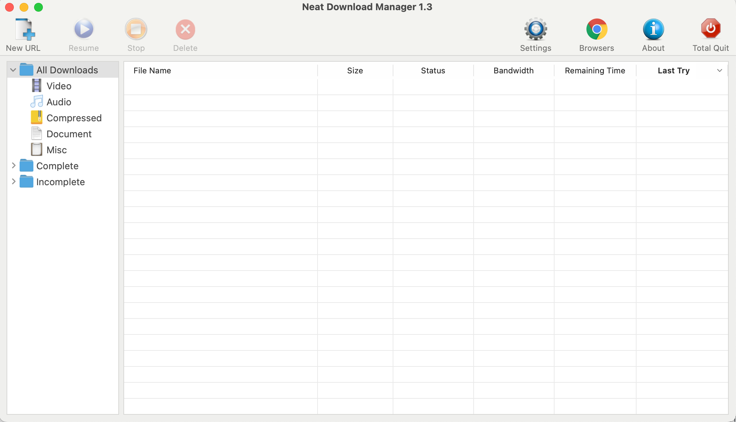The width and height of the screenshot is (736, 422).
Task: Click the About info icon
Action: (653, 30)
